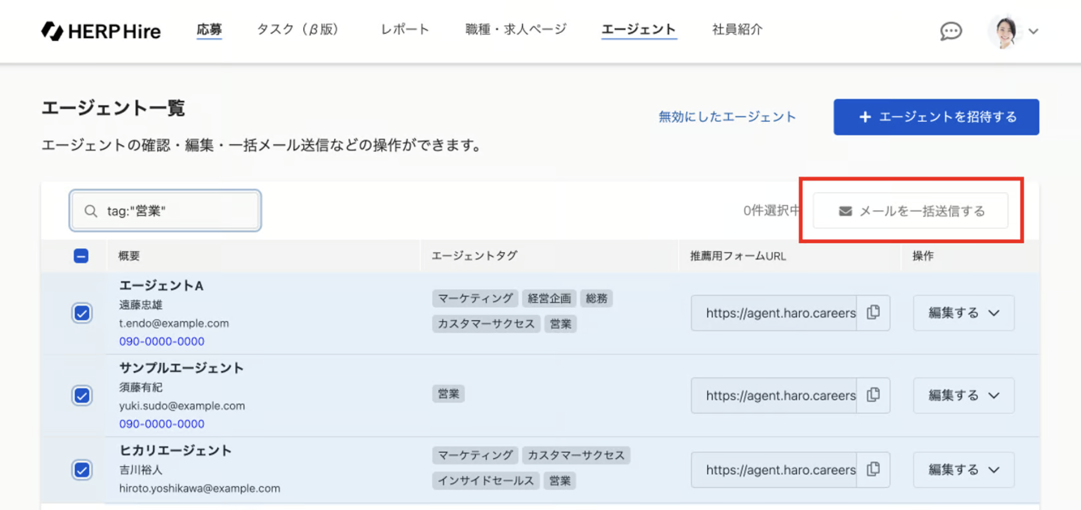Click the HERP Hire logo icon

pyautogui.click(x=52, y=31)
